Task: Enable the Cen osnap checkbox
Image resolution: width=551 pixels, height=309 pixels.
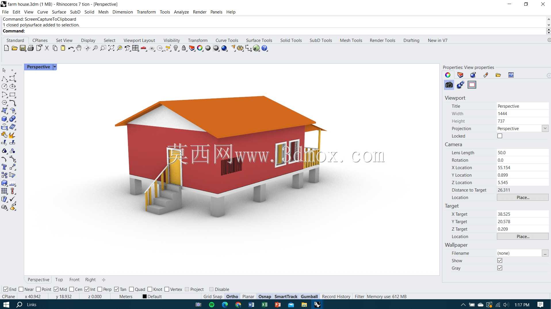Action: [x=72, y=289]
